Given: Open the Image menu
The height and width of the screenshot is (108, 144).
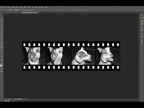Looking at the screenshot, I should point(12,7).
